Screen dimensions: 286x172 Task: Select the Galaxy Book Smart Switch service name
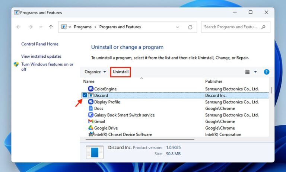click(x=124, y=115)
